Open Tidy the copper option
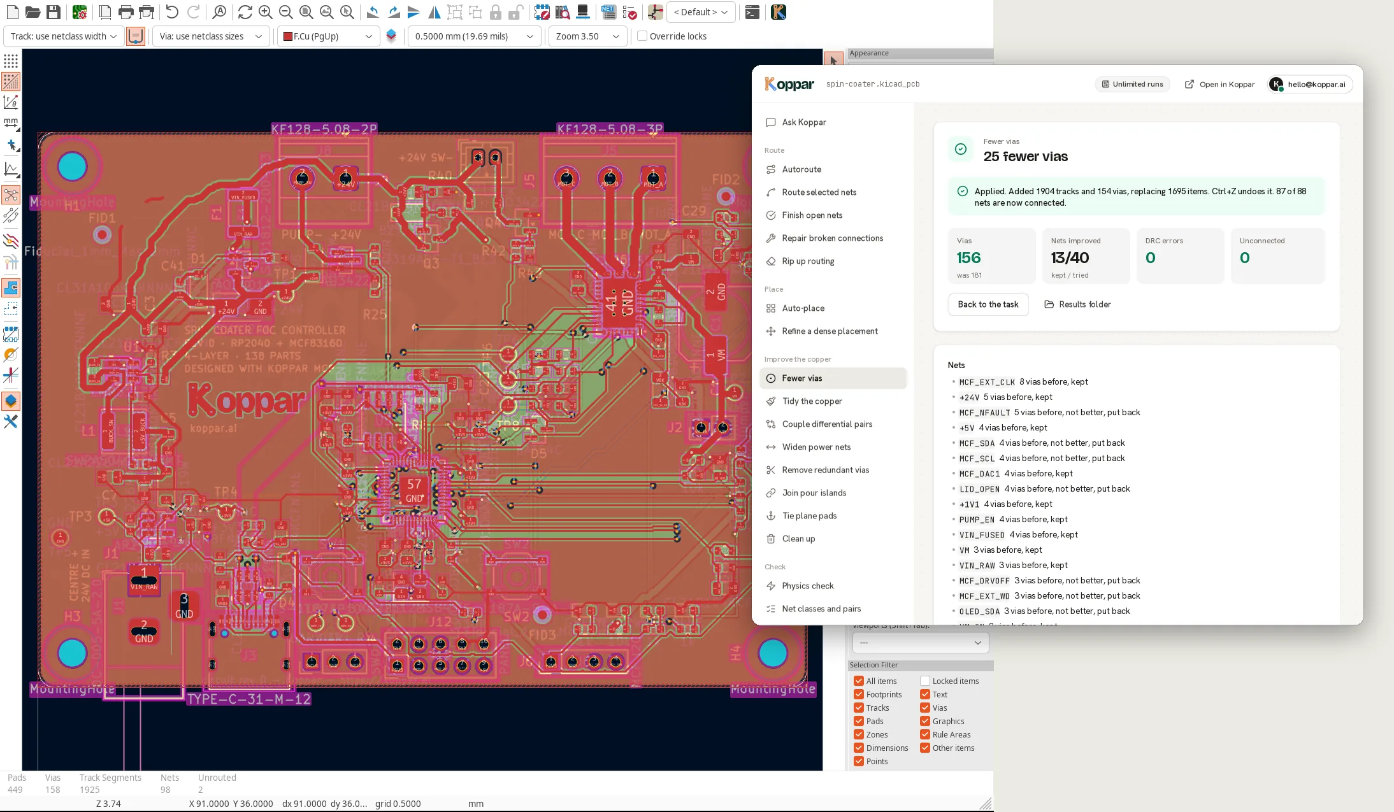Image resolution: width=1394 pixels, height=812 pixels. tap(833, 401)
